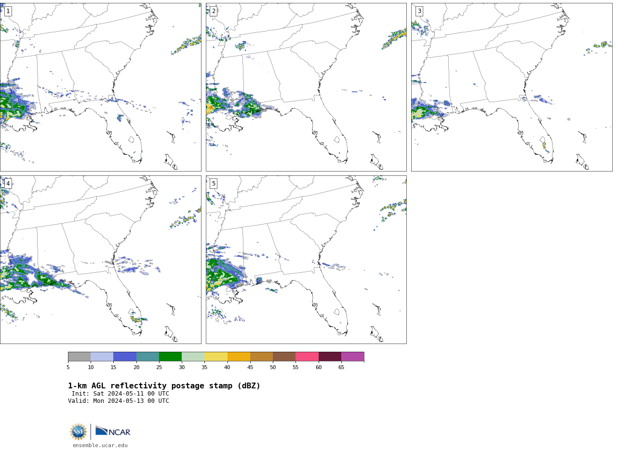Click the colorbar tick label 45
Image resolution: width=617 pixels, height=451 pixels.
[250, 368]
